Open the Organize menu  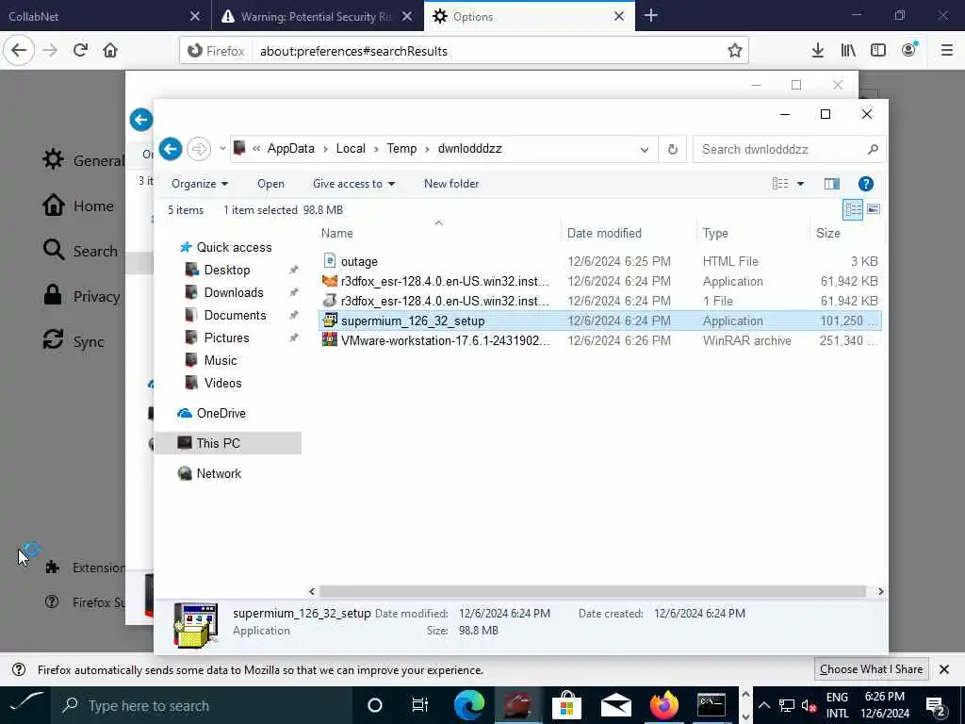200,184
